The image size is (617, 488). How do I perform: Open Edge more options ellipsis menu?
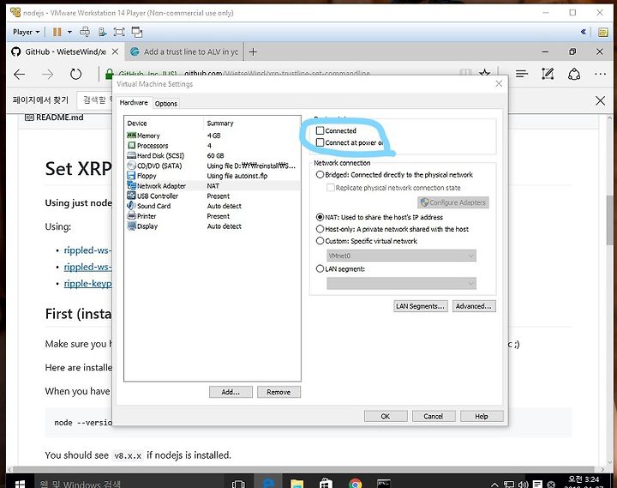(x=600, y=74)
